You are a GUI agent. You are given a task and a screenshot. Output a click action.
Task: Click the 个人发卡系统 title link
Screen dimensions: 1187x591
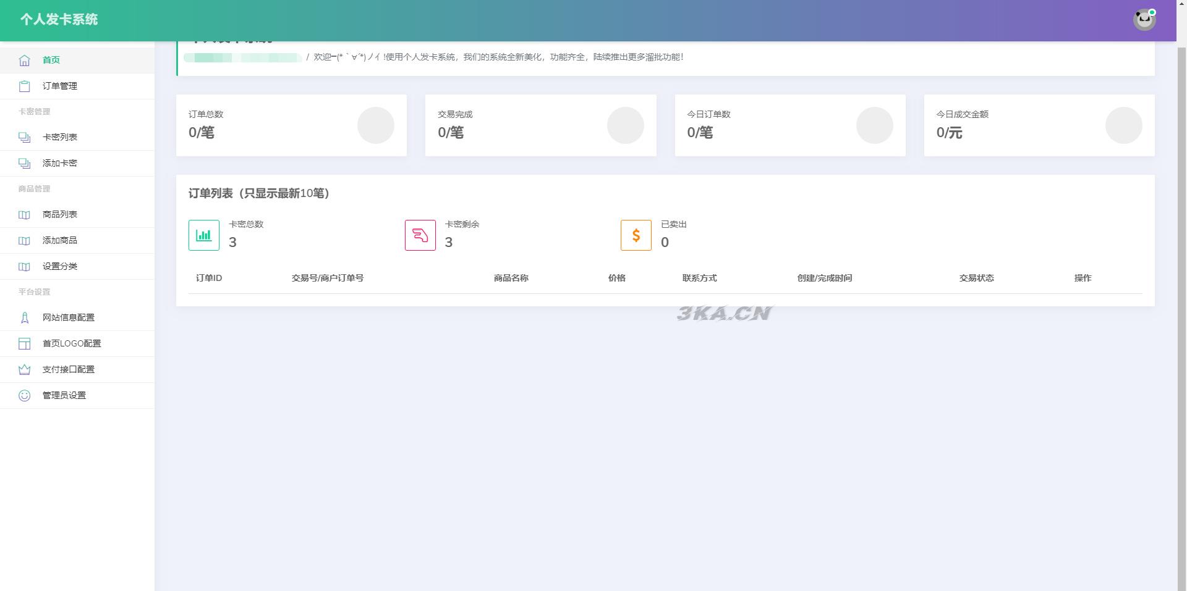point(59,20)
